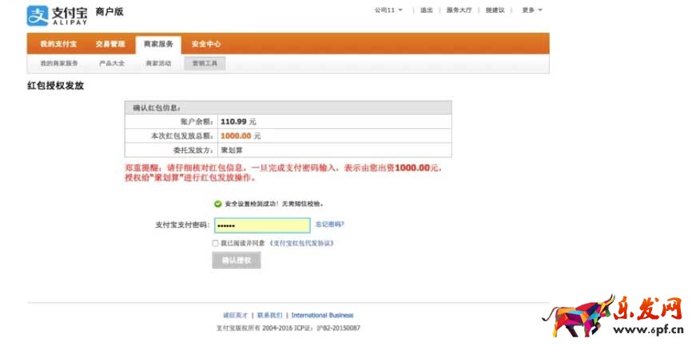Open the 支付宝红包代发协议 agreement link
Screen dimensions: 692x346
[301, 243]
